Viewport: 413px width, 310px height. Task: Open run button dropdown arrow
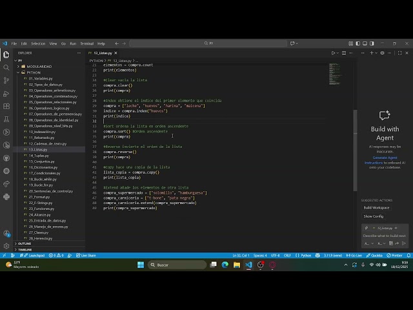[x=337, y=53]
